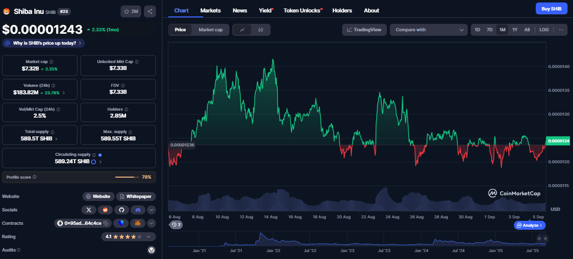Click the Vol/Mkt Cap (24h) info icon
The height and width of the screenshot is (259, 573).
tap(59, 109)
